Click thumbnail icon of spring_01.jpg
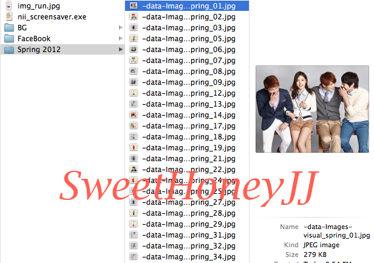 pos(134,5)
